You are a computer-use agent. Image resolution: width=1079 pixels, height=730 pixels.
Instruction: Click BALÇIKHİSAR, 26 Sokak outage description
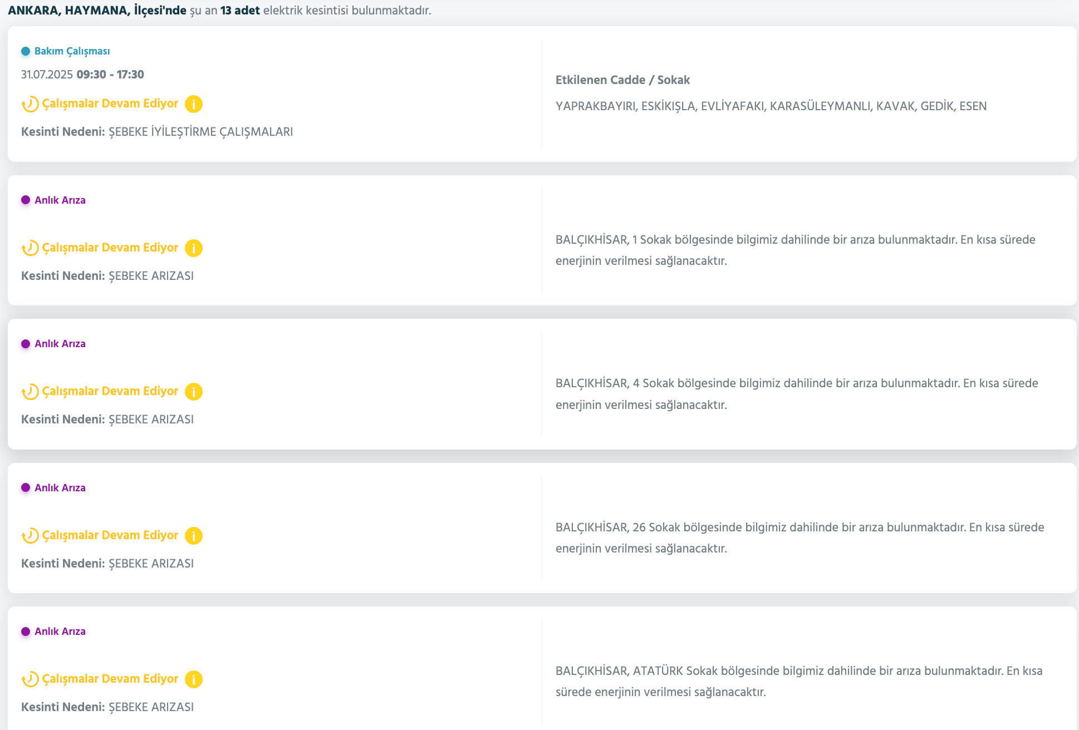click(800, 537)
